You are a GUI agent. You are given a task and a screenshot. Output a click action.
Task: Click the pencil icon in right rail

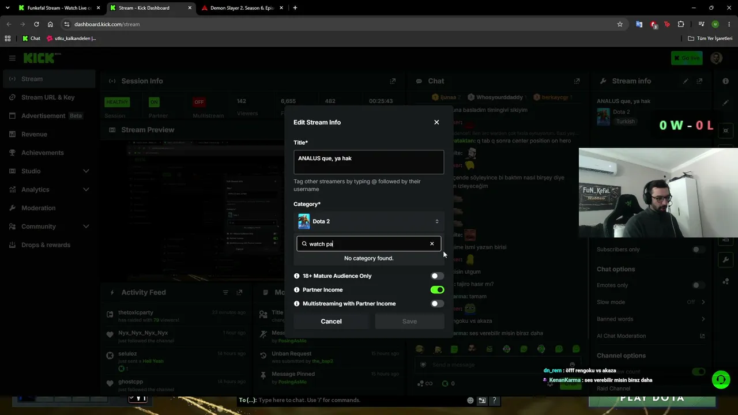[725, 103]
